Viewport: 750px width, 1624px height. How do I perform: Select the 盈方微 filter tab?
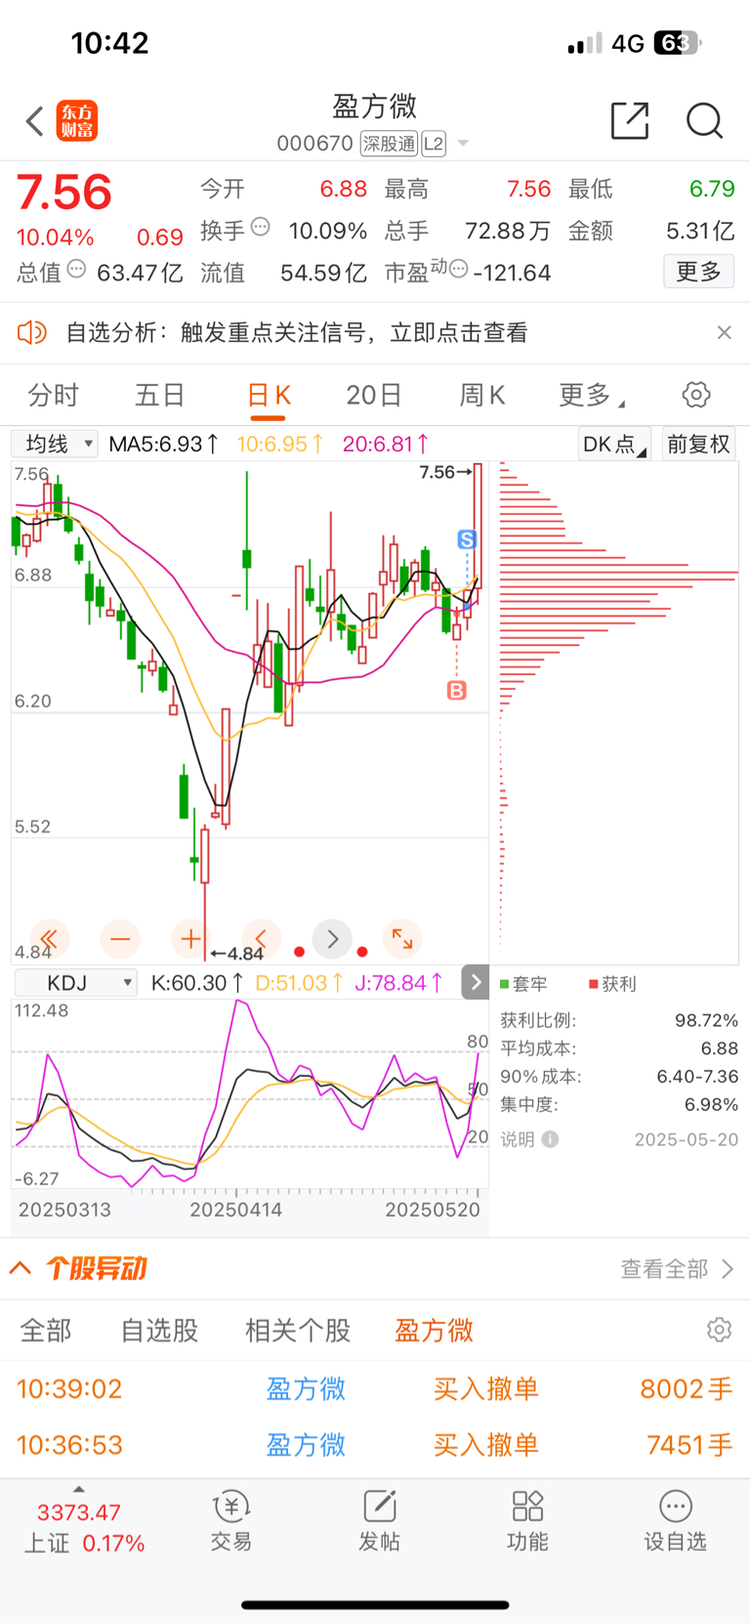[x=434, y=1330]
